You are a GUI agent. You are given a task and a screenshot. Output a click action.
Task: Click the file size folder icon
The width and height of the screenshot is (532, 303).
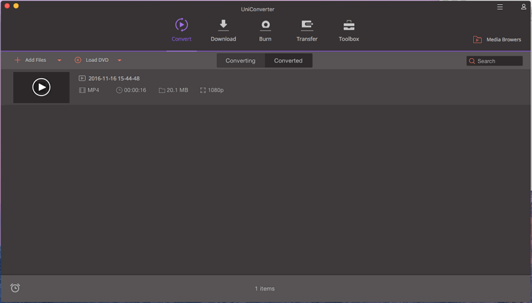[162, 90]
